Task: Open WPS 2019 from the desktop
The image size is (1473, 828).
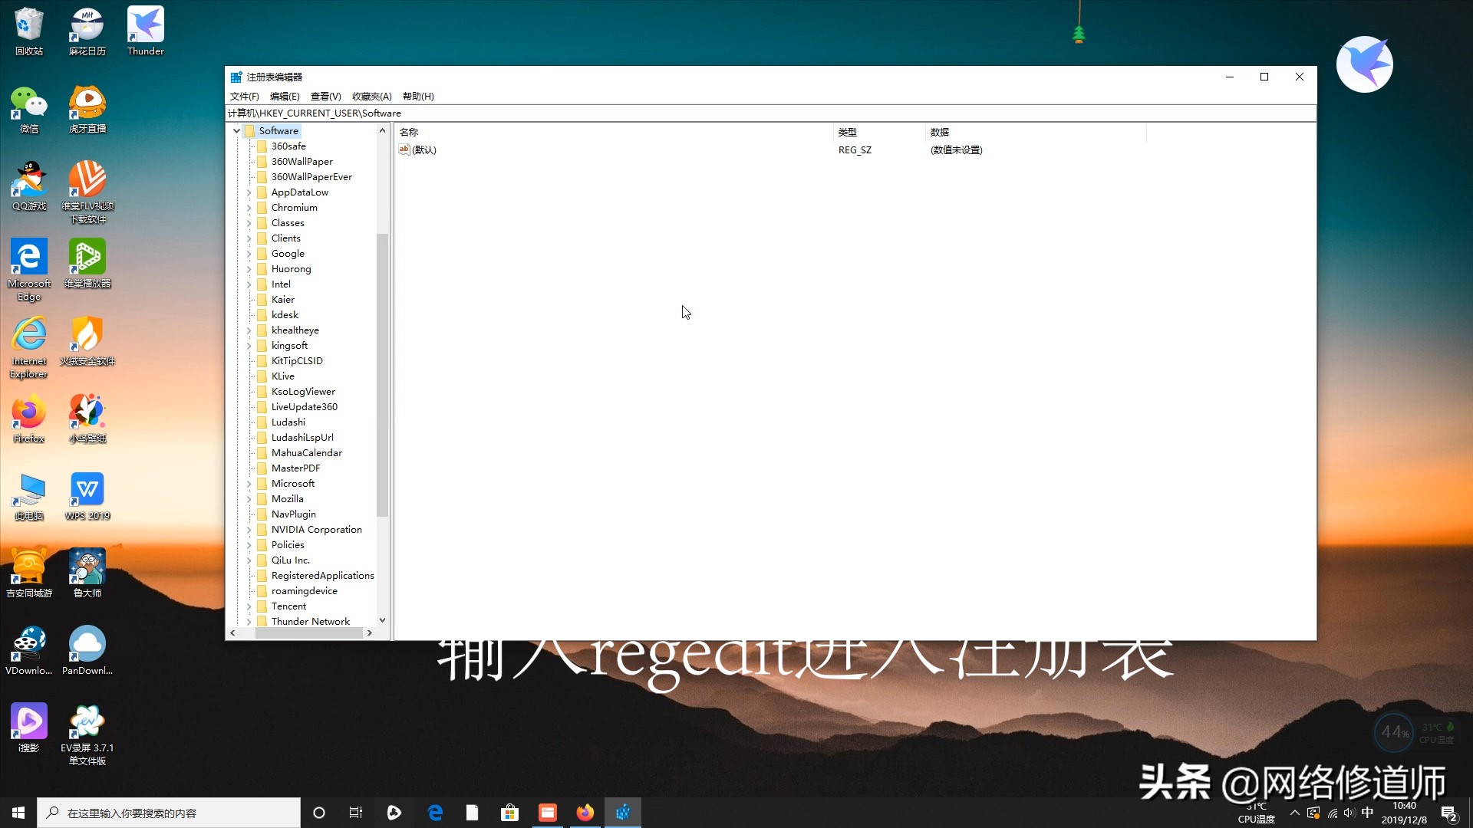Action: [87, 488]
